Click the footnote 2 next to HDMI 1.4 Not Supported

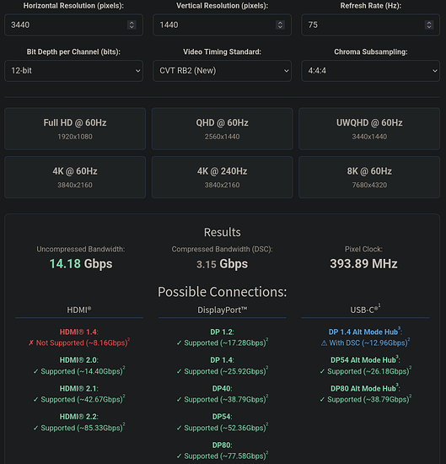coord(129,339)
